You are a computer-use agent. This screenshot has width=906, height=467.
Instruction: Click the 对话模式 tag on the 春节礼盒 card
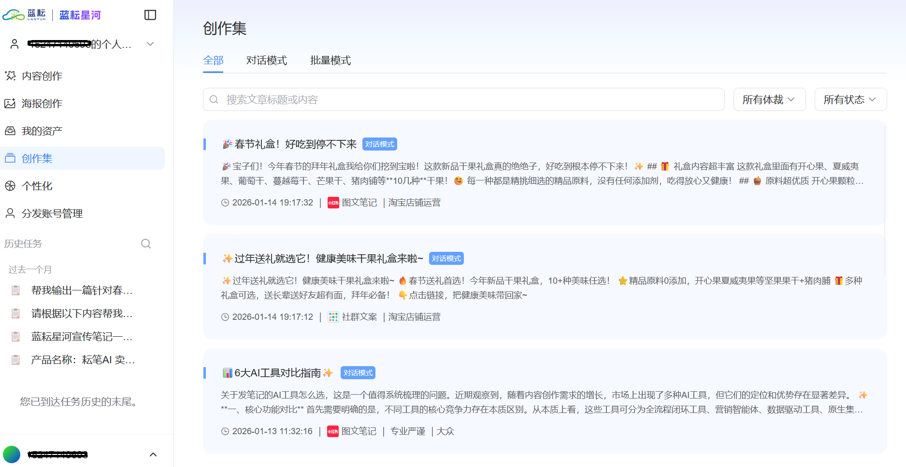(x=380, y=144)
